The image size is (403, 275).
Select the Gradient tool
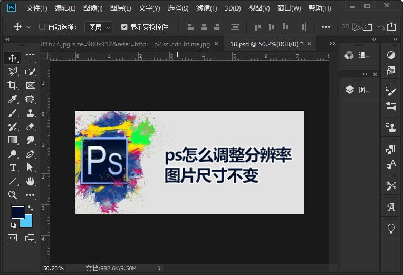[x=12, y=140]
